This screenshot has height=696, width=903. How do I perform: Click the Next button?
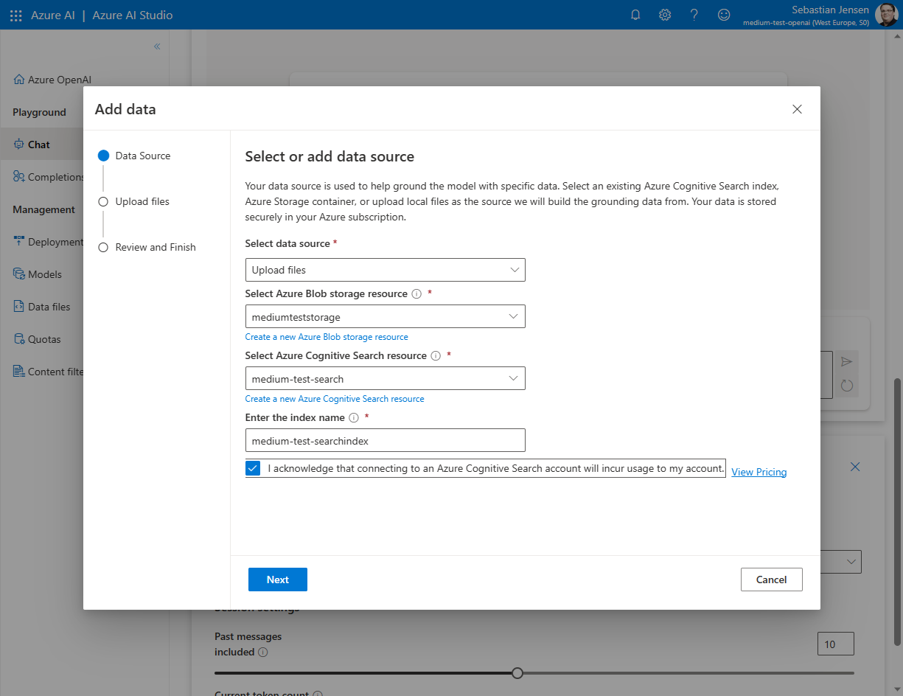278,580
